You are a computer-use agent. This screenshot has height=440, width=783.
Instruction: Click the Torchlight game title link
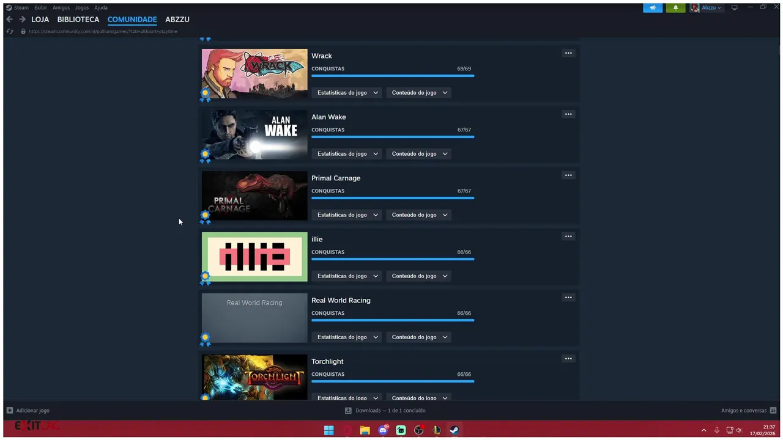point(327,361)
